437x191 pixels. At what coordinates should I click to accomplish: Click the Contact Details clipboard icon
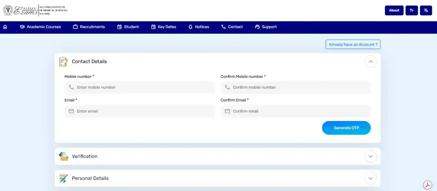pos(63,61)
